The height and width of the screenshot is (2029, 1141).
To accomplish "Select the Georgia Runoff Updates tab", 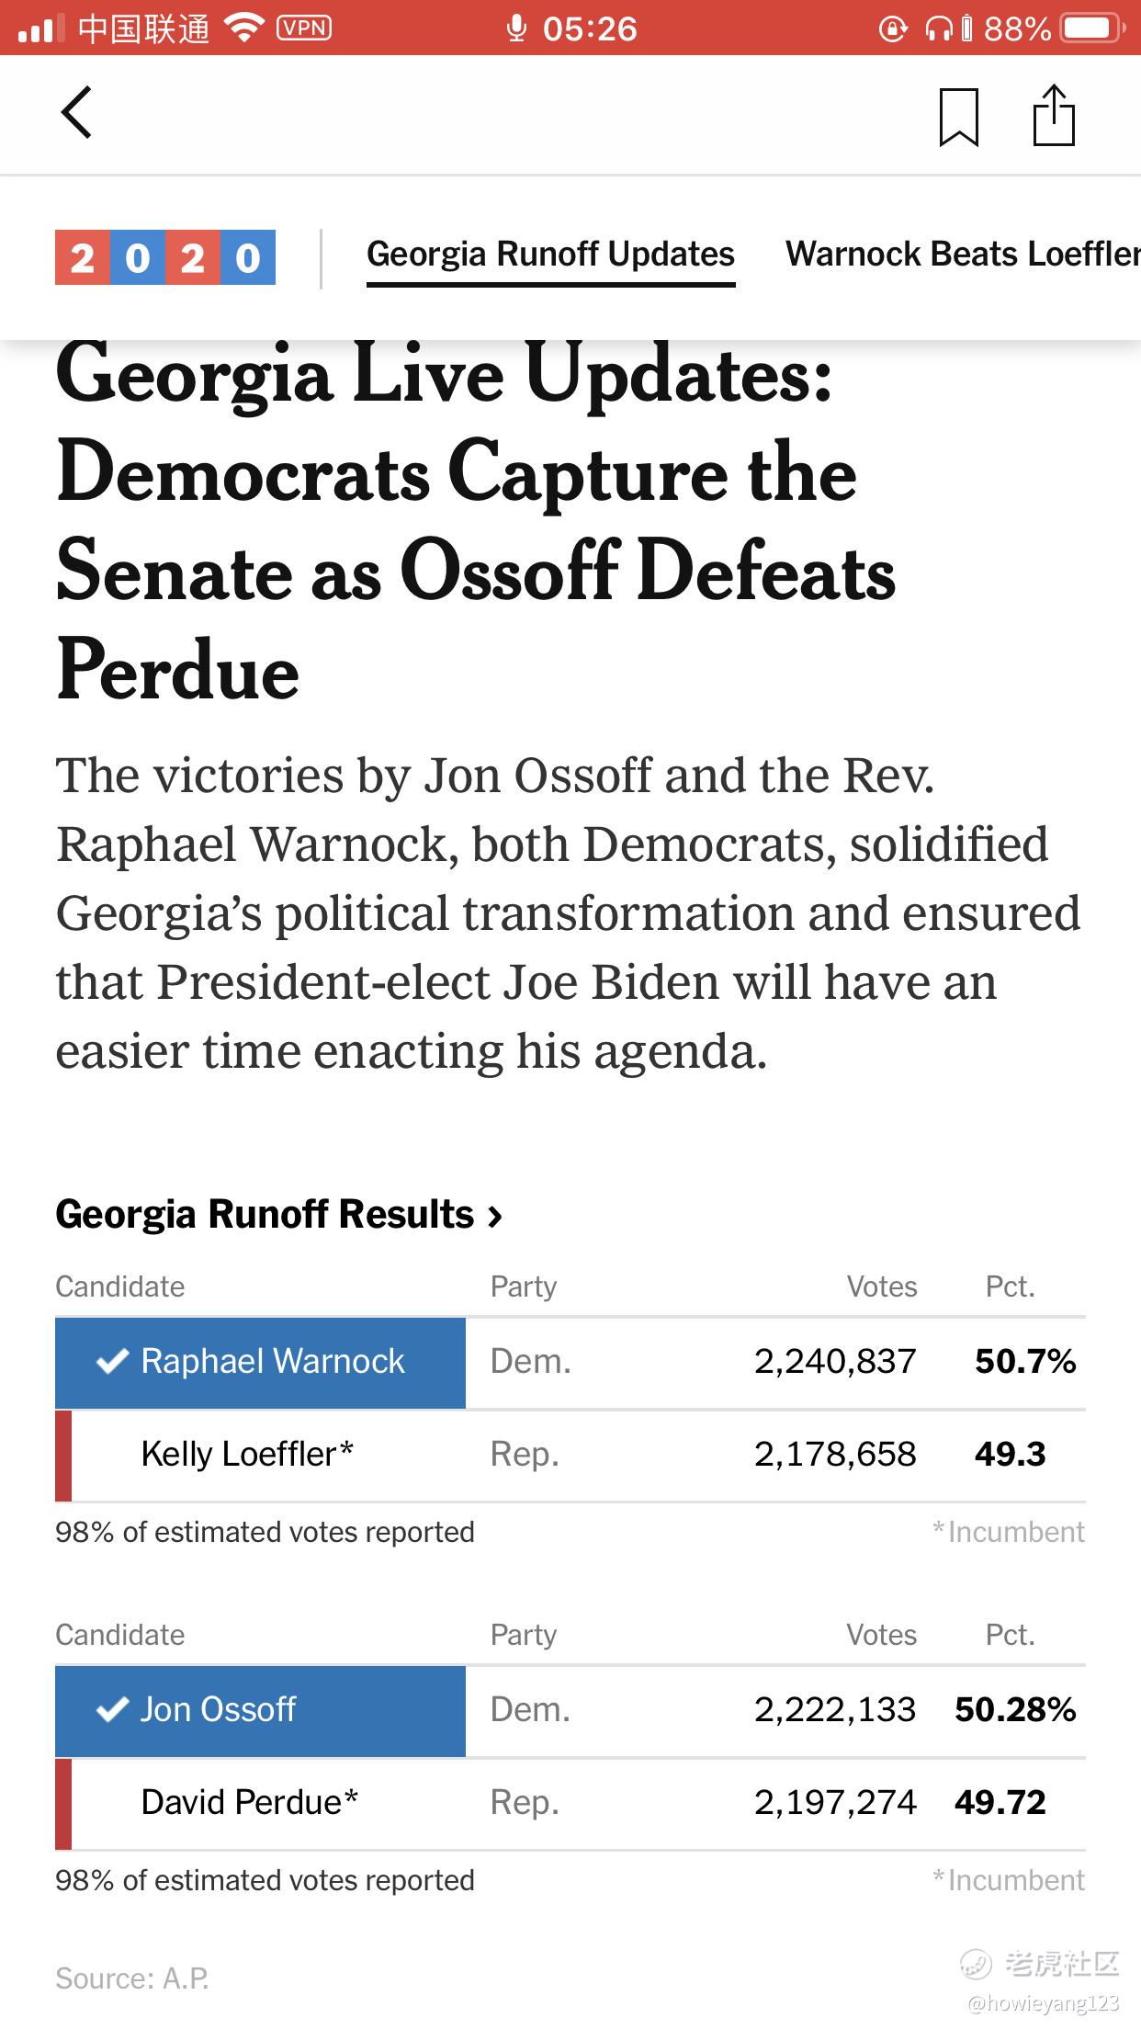I will pyautogui.click(x=550, y=255).
